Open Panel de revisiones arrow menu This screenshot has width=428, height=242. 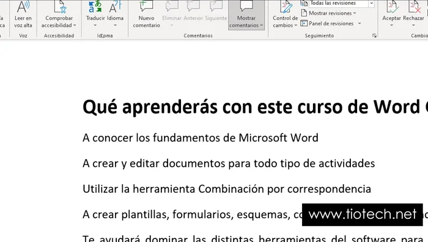(360, 23)
